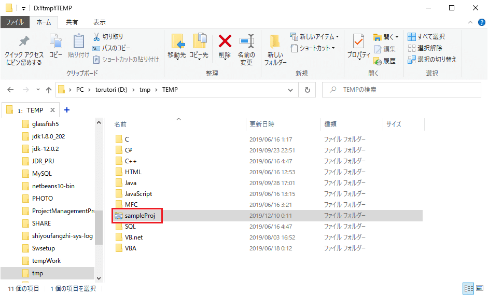Open Quick Access Toolbar customize arrow
The image size is (488, 295).
point(23,9)
